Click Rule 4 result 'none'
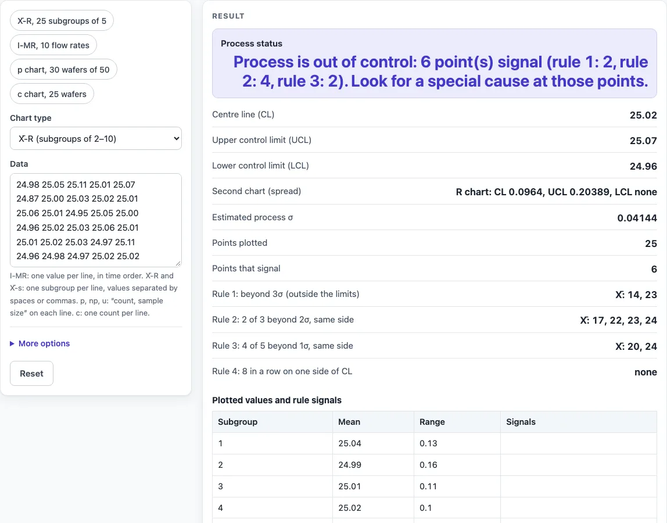This screenshot has width=667, height=523. pyautogui.click(x=646, y=372)
